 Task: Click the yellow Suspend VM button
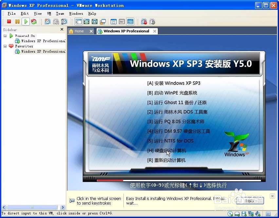[x=17, y=22]
